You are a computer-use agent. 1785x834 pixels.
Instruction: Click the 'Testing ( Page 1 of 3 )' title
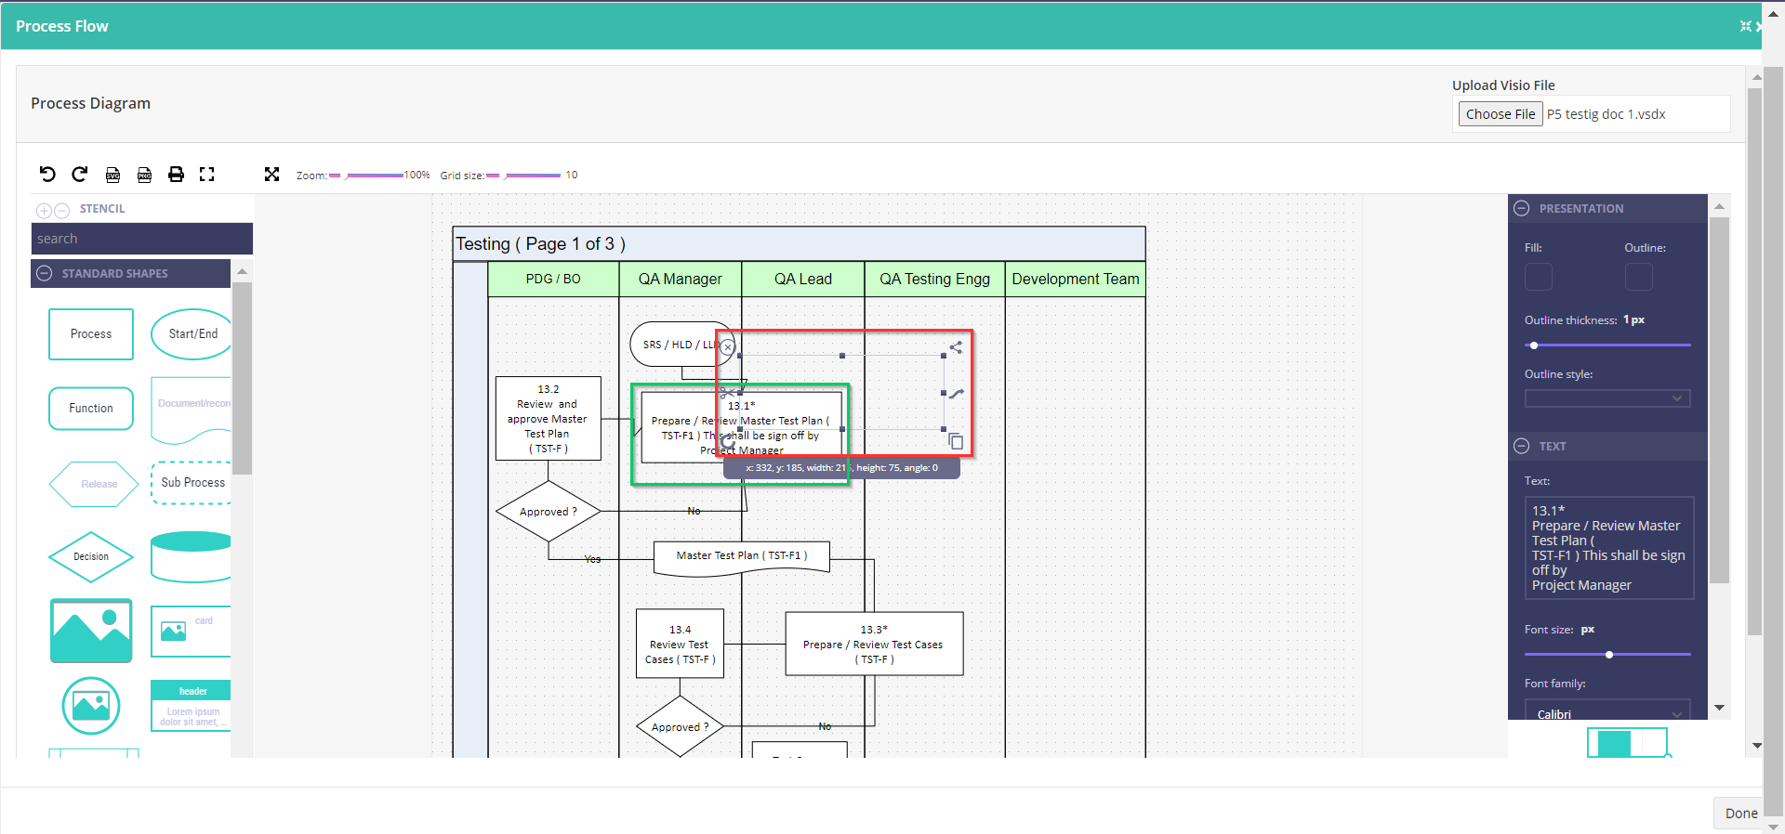click(x=540, y=244)
